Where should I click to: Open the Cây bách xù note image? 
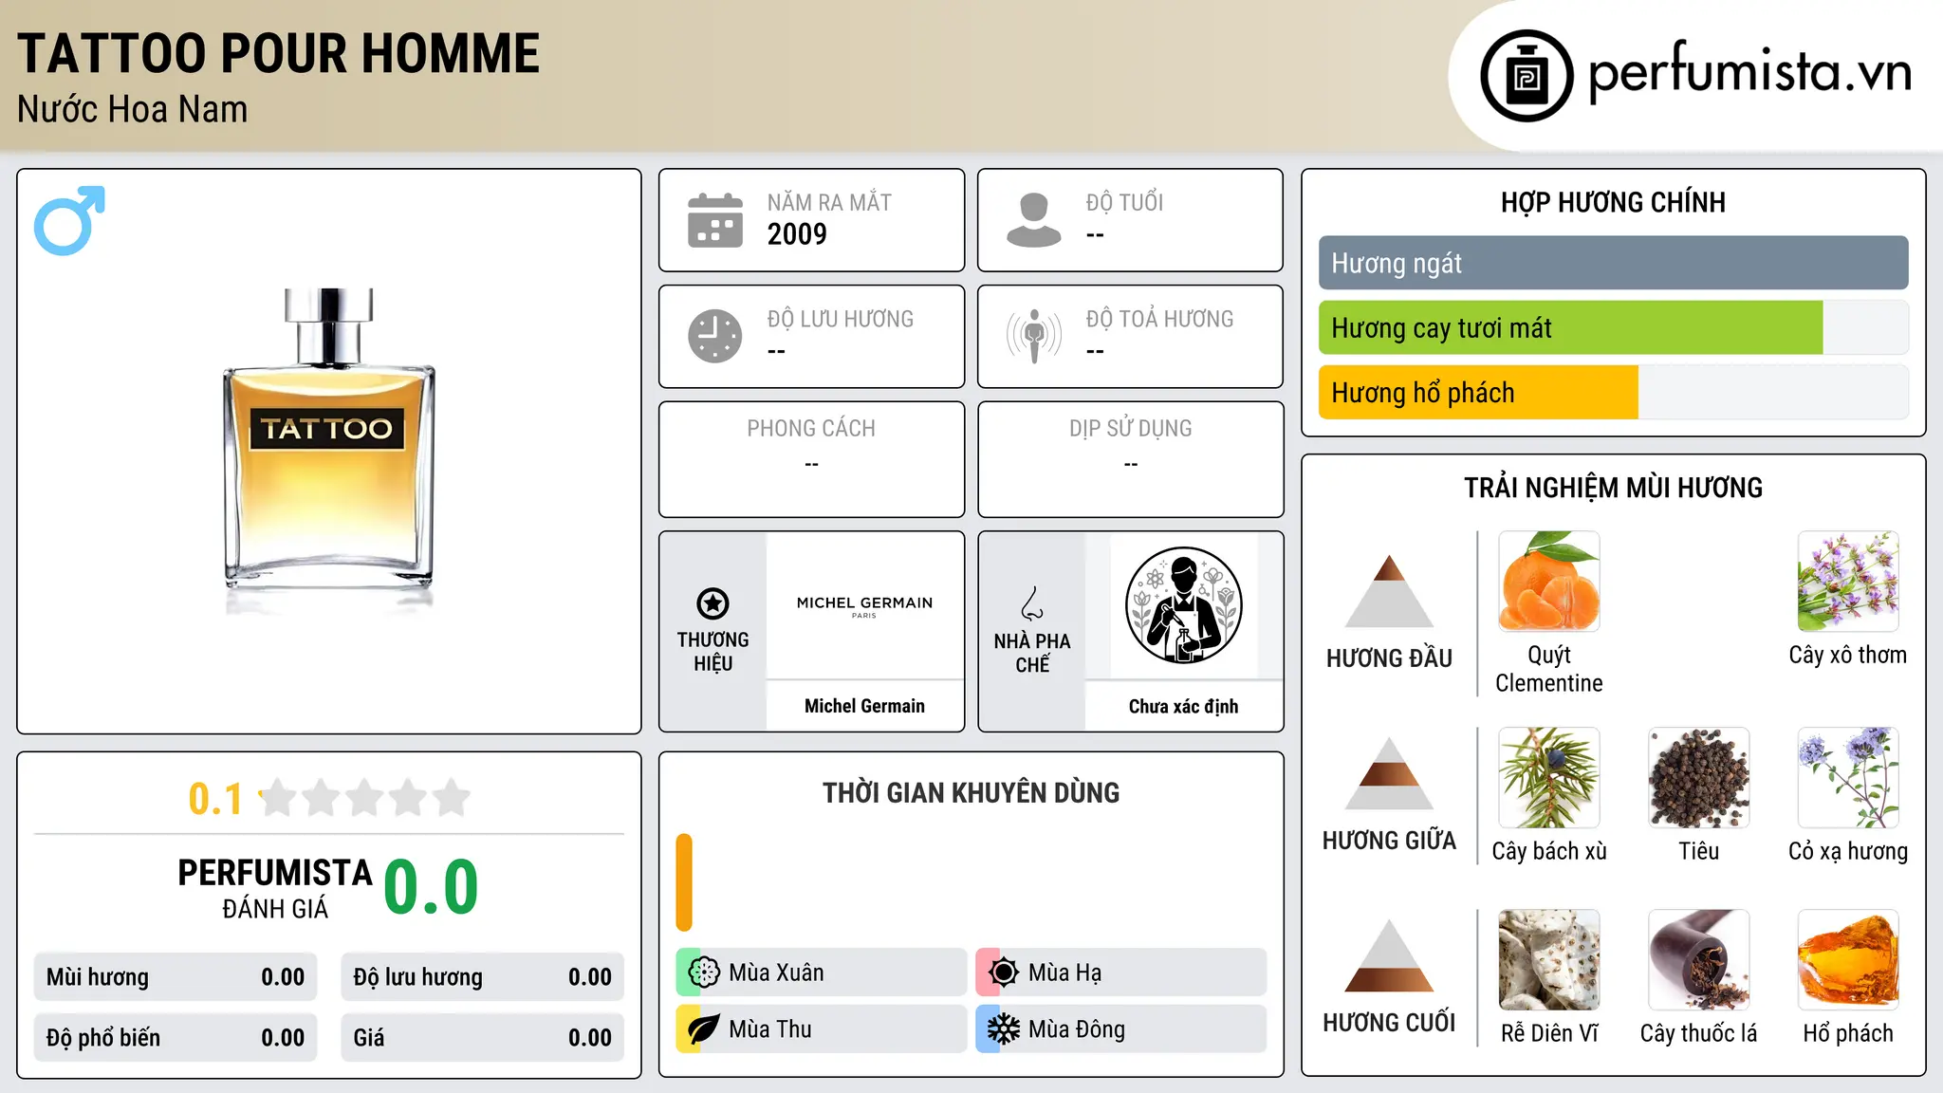pos(1549,778)
